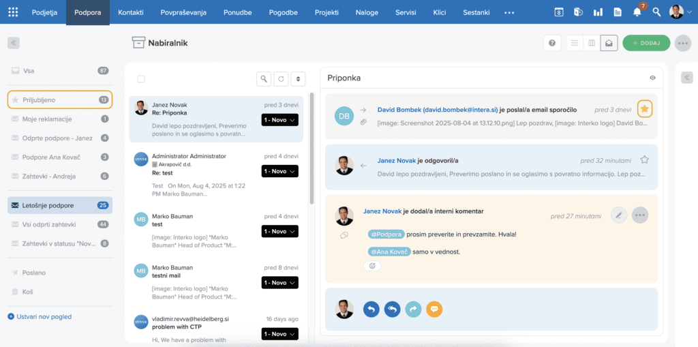
Task: Open the sort order dropdown above list
Action: (x=298, y=79)
